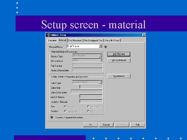Open the Test Parameter tab

75,40
